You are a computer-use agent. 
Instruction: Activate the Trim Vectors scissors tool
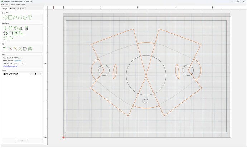20,49
